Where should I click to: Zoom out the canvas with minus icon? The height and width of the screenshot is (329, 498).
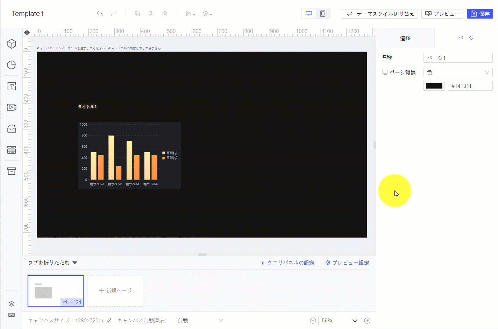pyautogui.click(x=313, y=321)
